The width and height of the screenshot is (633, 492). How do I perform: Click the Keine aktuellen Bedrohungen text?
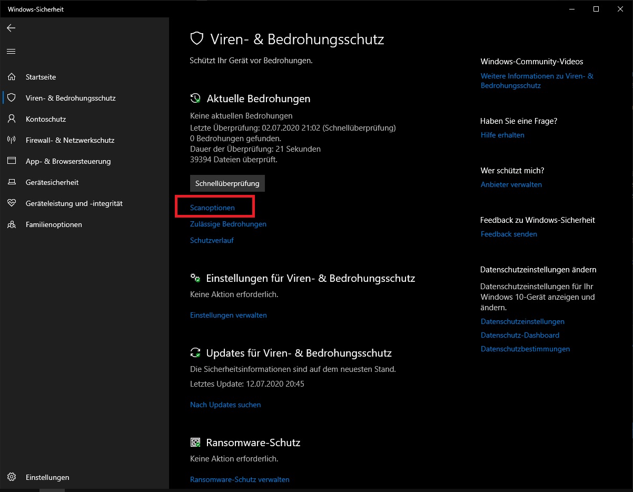pos(241,115)
